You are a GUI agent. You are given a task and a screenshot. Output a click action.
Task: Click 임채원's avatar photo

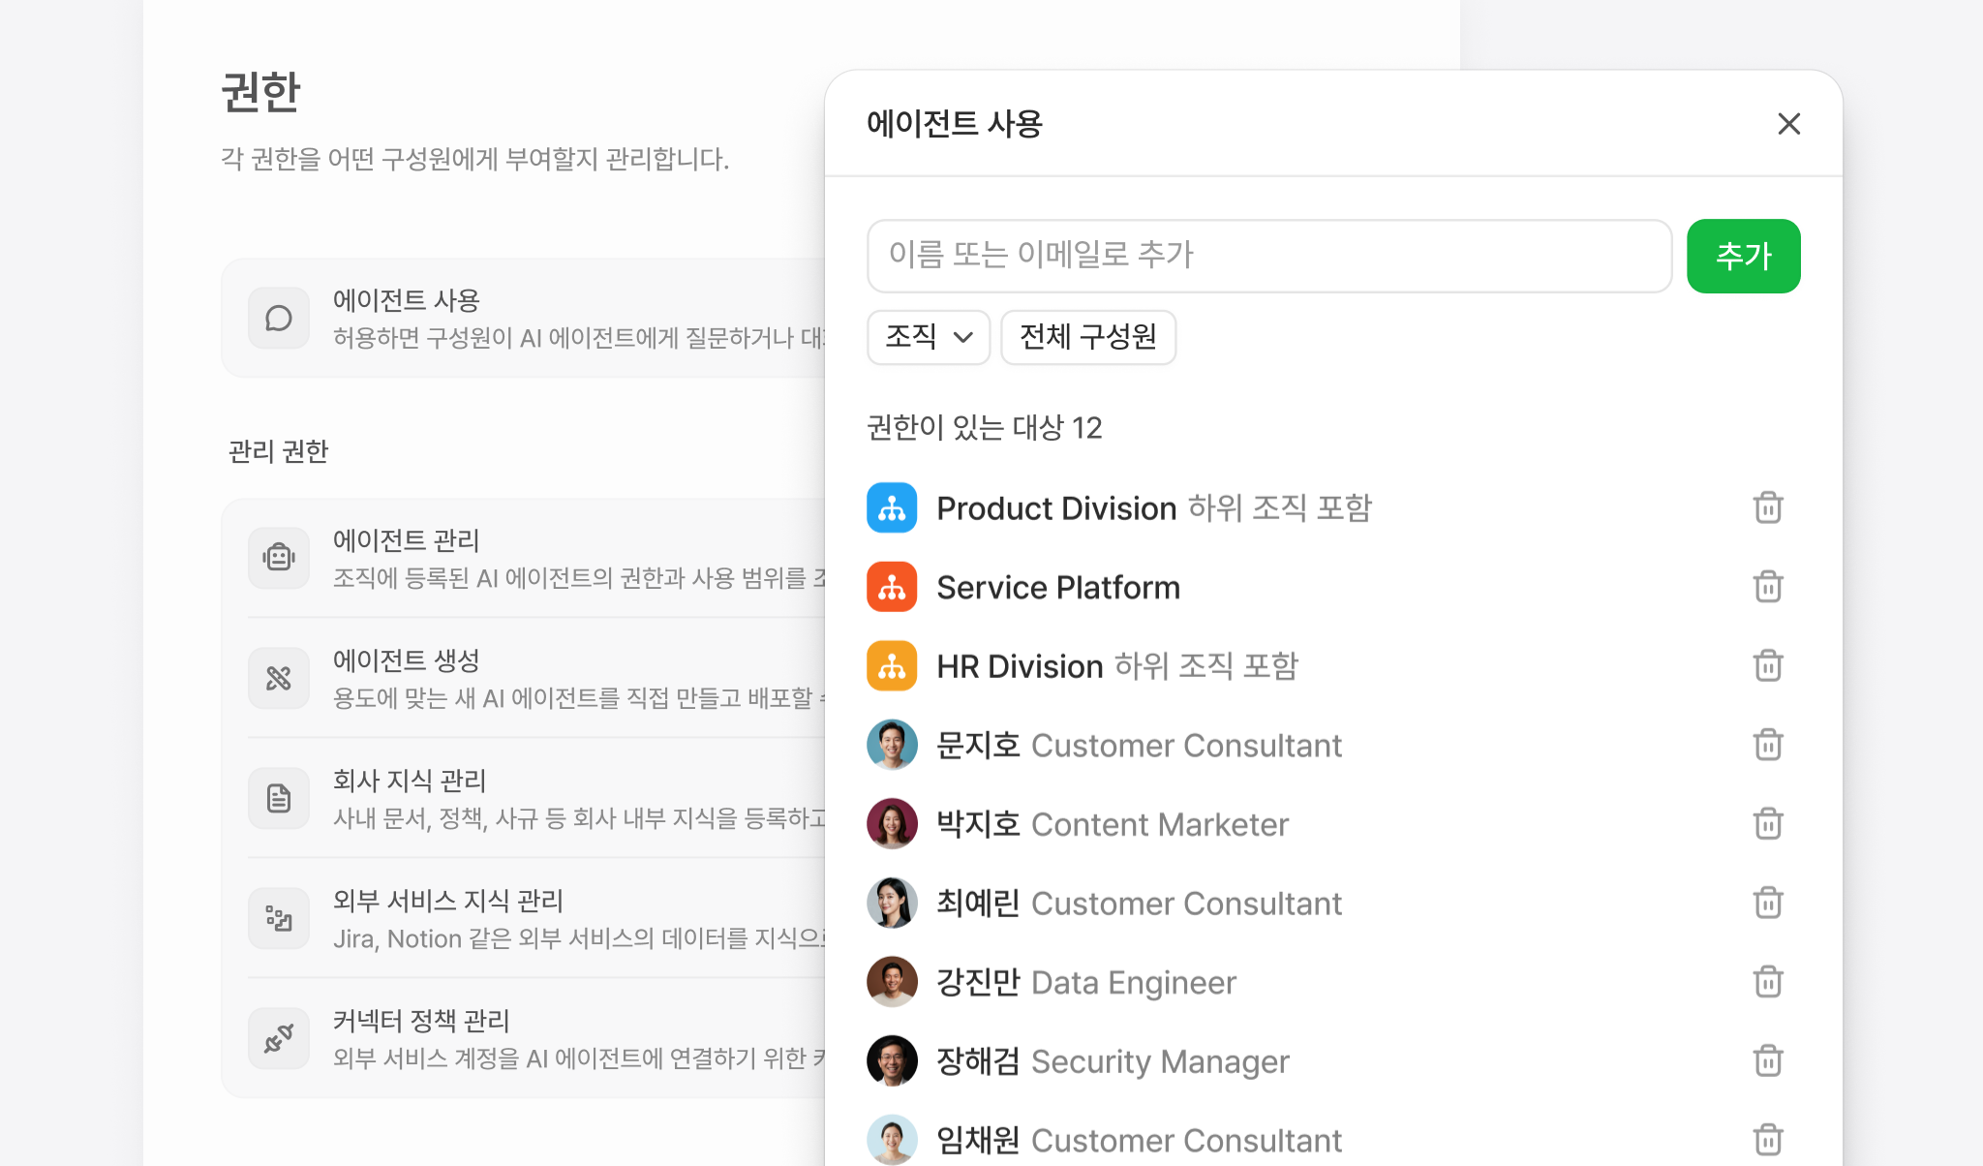point(892,1140)
